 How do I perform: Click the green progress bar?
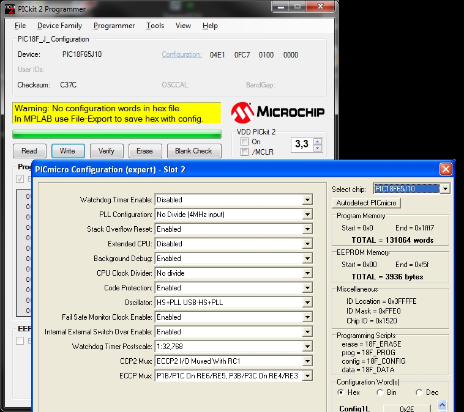pos(117,134)
